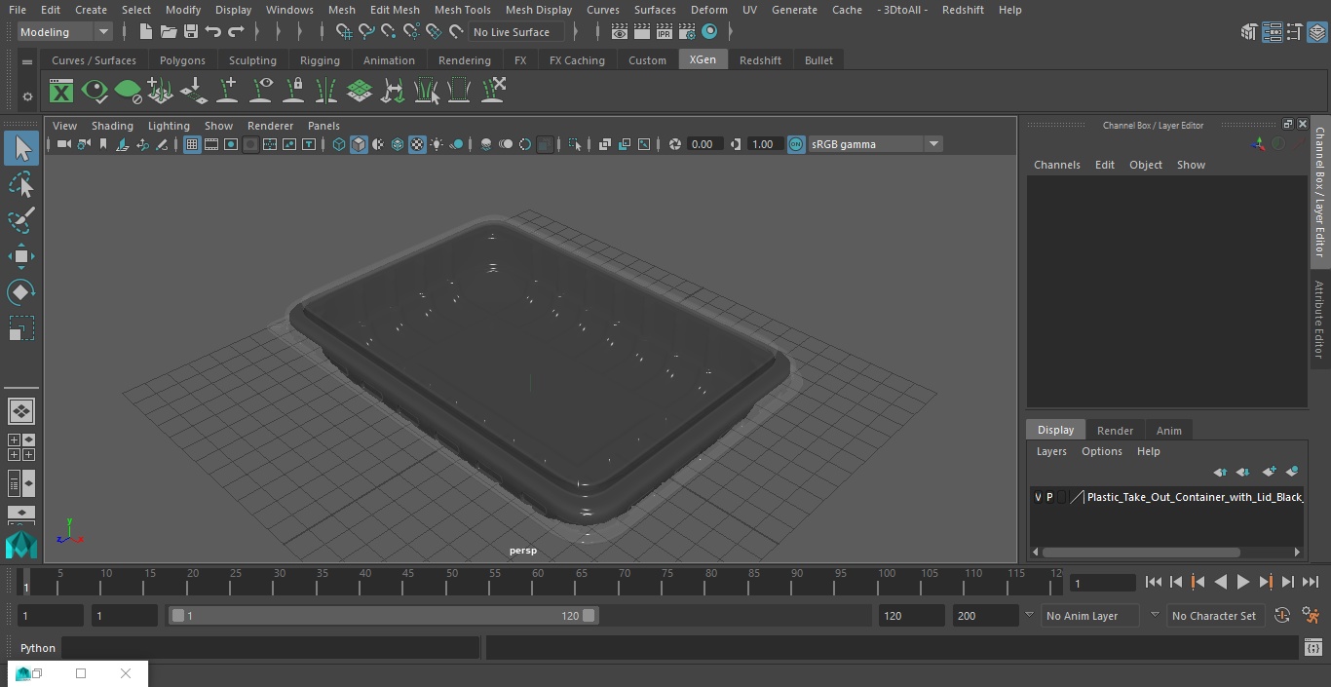Toggle the viewport grid icon

click(x=192, y=144)
